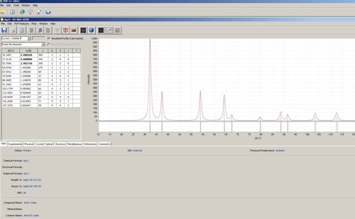Screen dimensions: 355x219
Task: Click the blue shield-shaped toolbar icon
Action: pos(92,31)
